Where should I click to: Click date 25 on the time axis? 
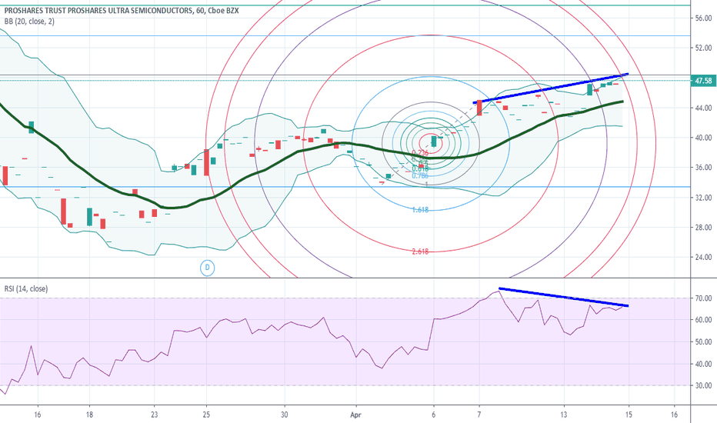[206, 415]
